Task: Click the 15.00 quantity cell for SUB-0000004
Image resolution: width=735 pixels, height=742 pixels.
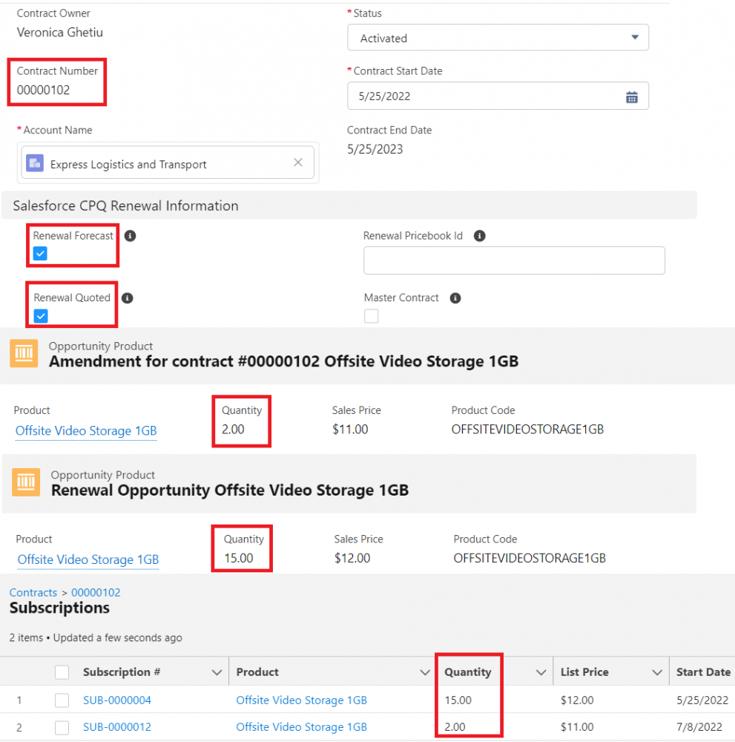Action: tap(458, 700)
